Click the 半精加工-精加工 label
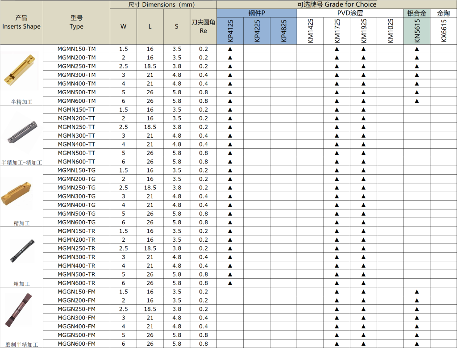 [21, 163]
